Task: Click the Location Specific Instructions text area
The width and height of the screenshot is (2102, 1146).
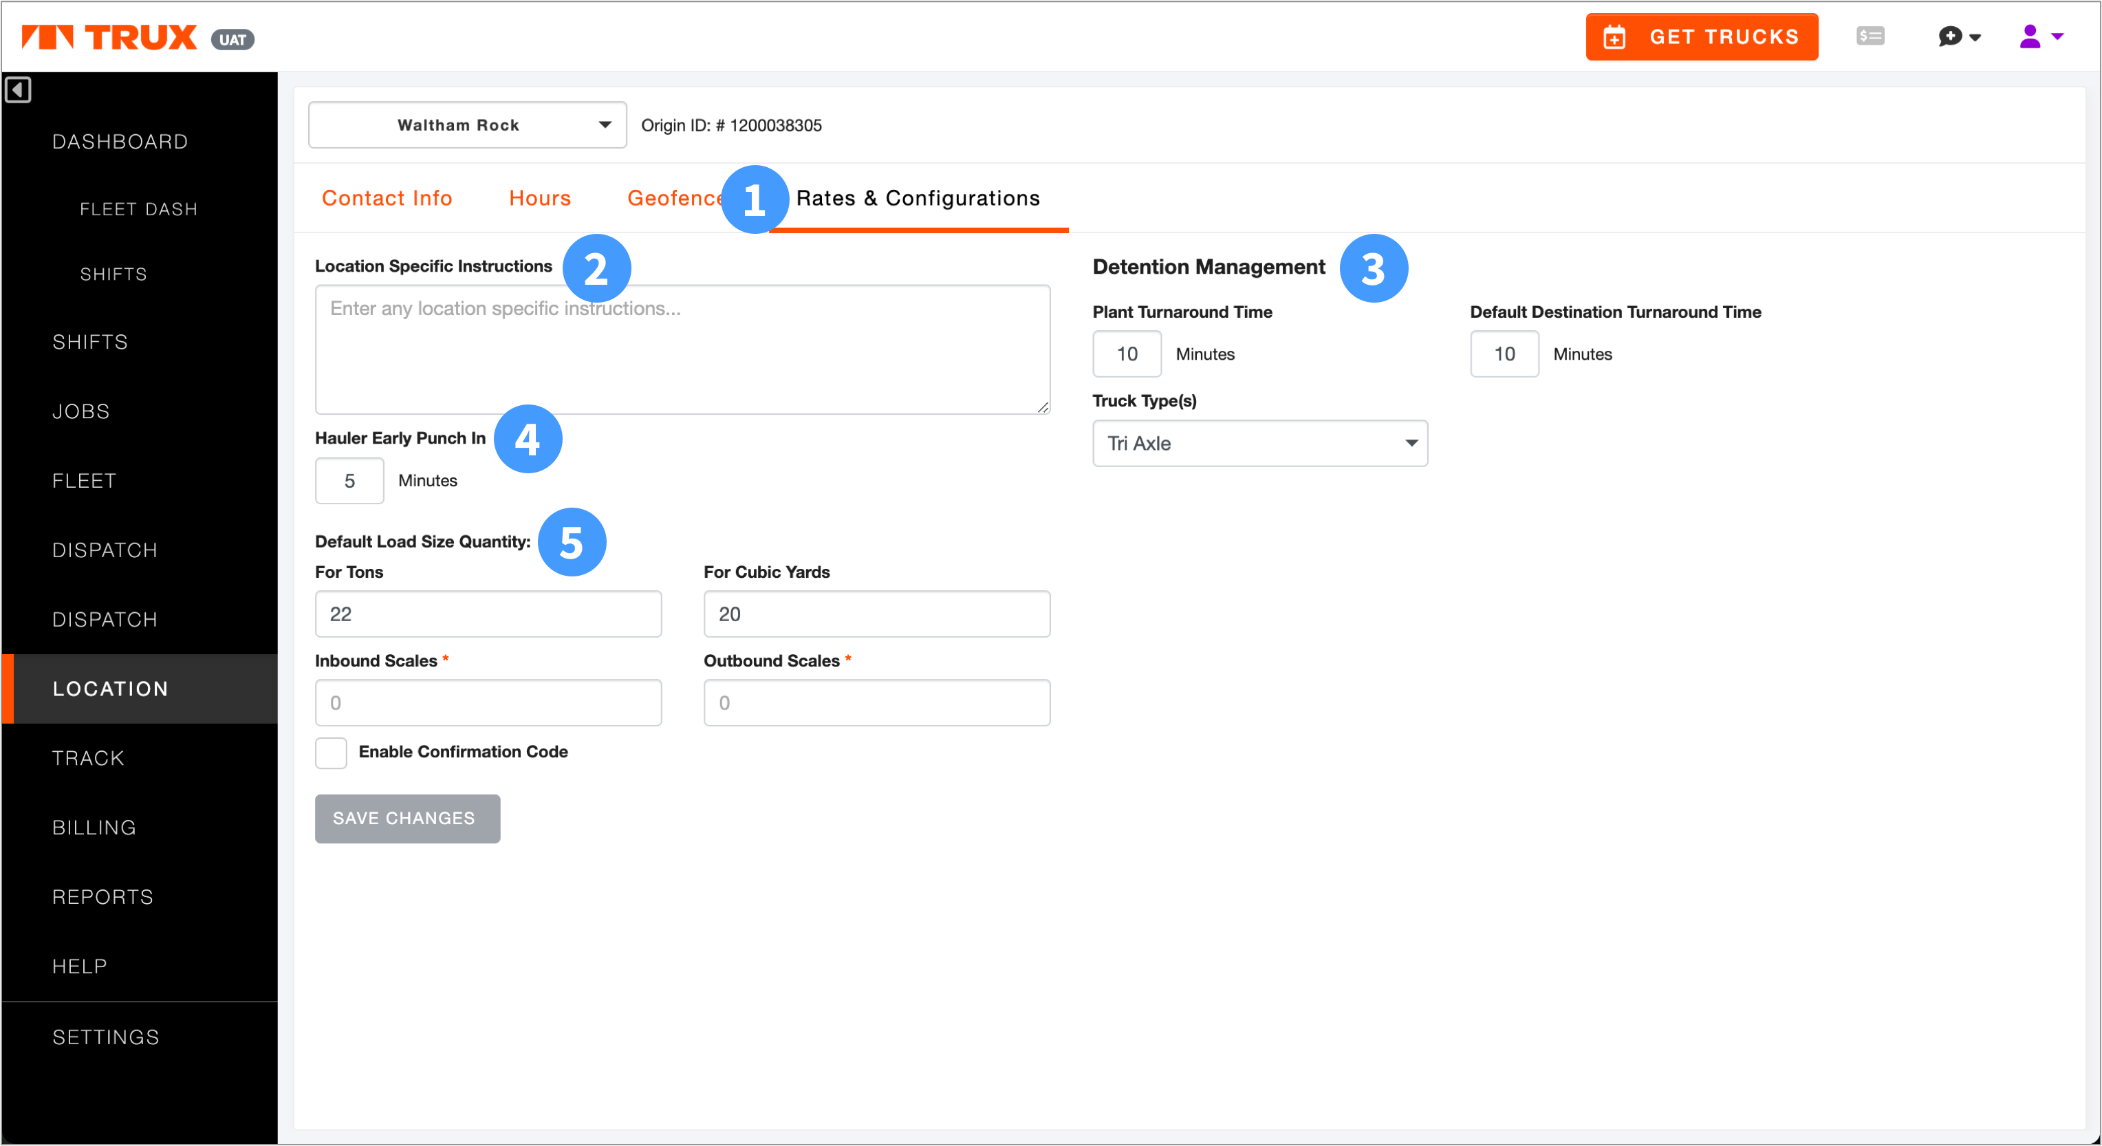Action: coord(682,349)
